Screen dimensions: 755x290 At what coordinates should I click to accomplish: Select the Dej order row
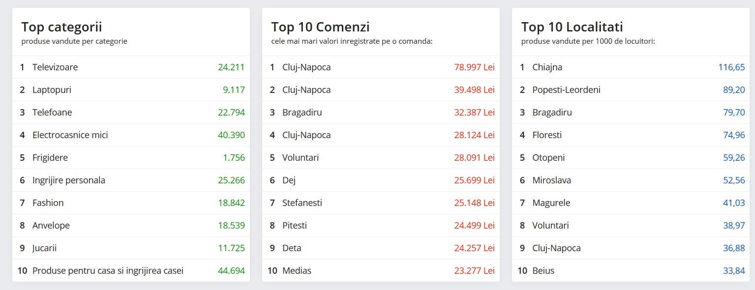[x=289, y=180]
